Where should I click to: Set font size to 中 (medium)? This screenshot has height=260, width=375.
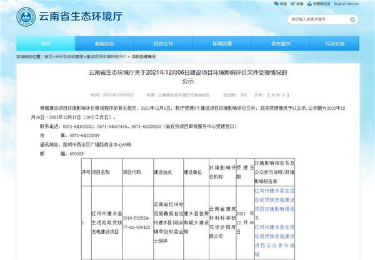click(282, 95)
